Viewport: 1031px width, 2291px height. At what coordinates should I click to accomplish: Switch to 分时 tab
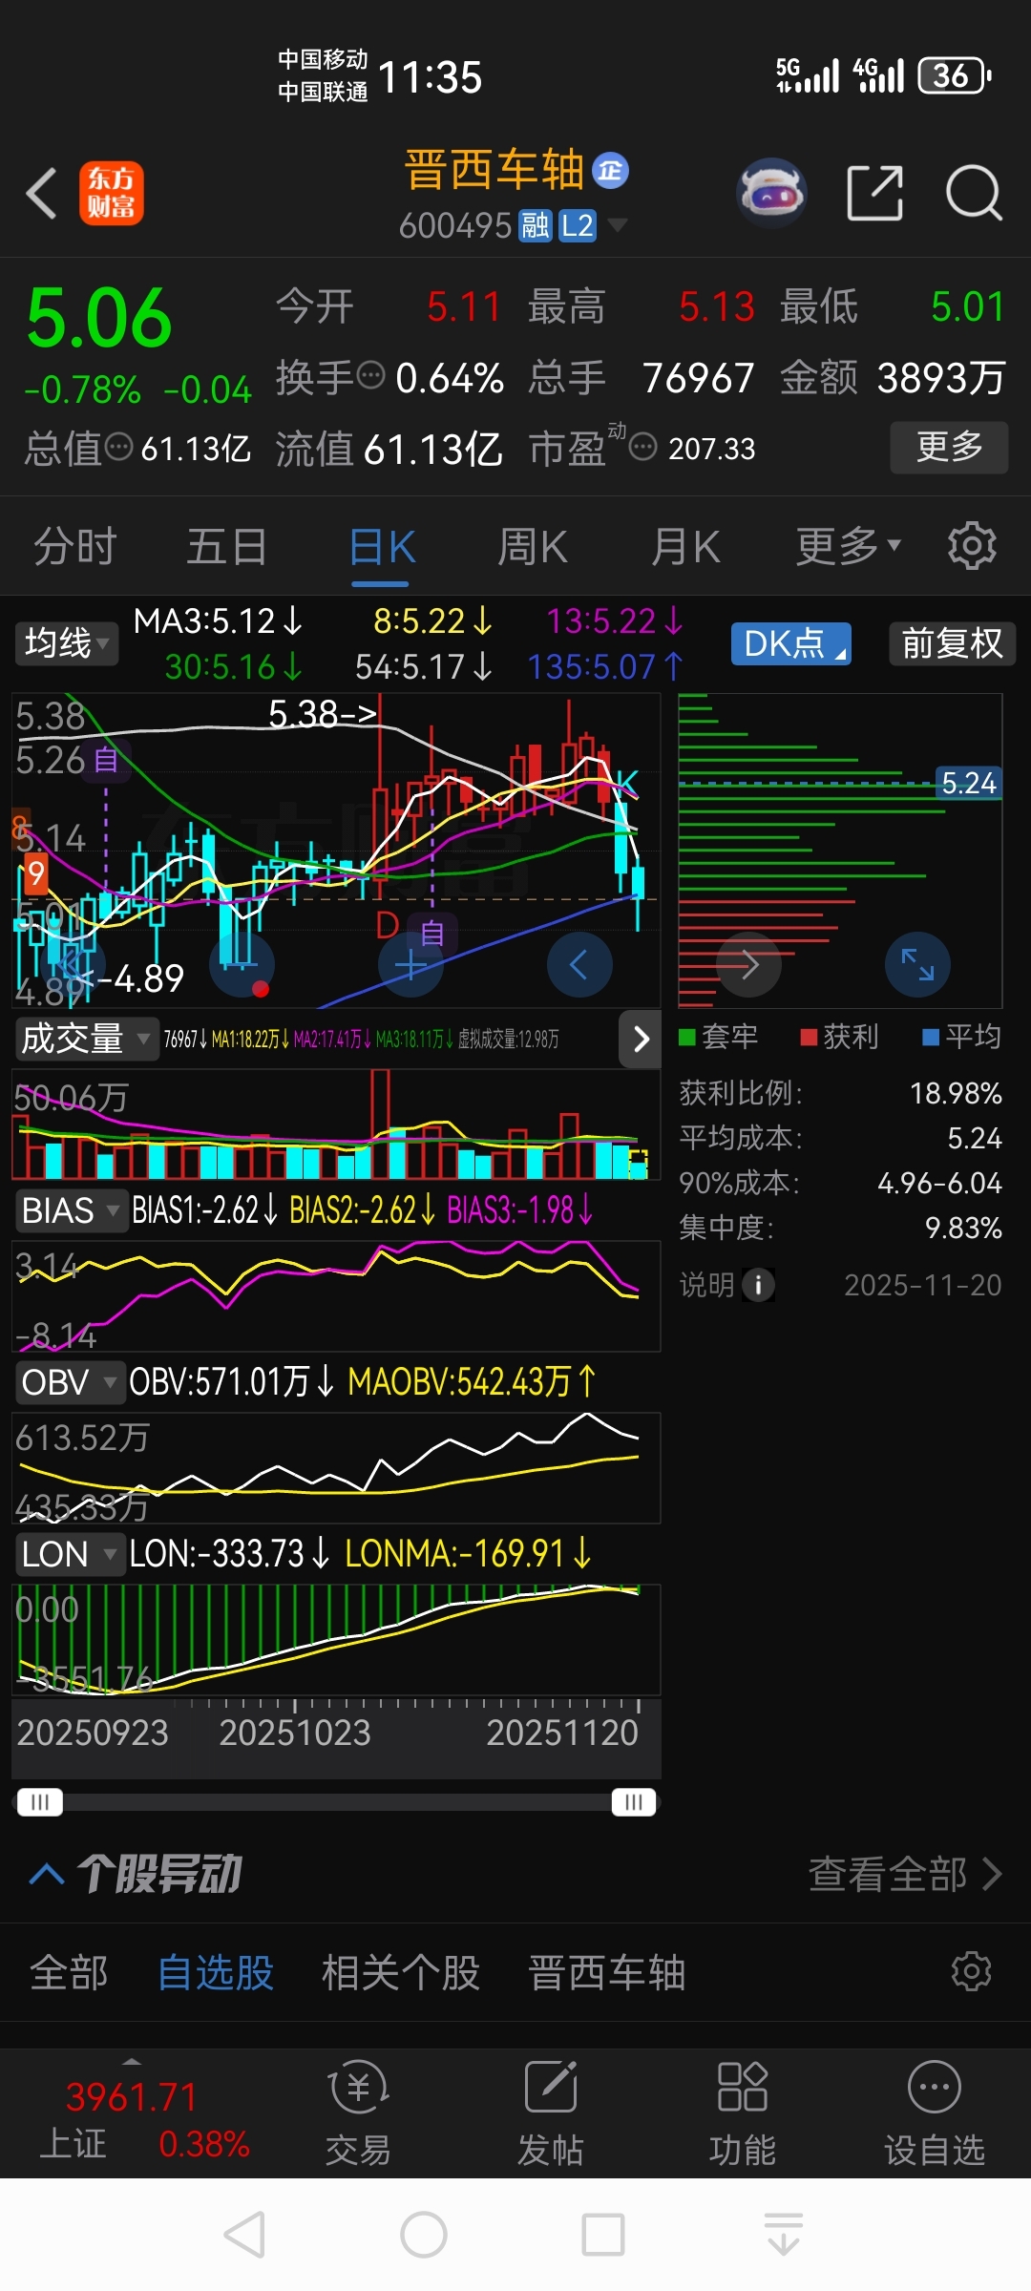tap(75, 547)
